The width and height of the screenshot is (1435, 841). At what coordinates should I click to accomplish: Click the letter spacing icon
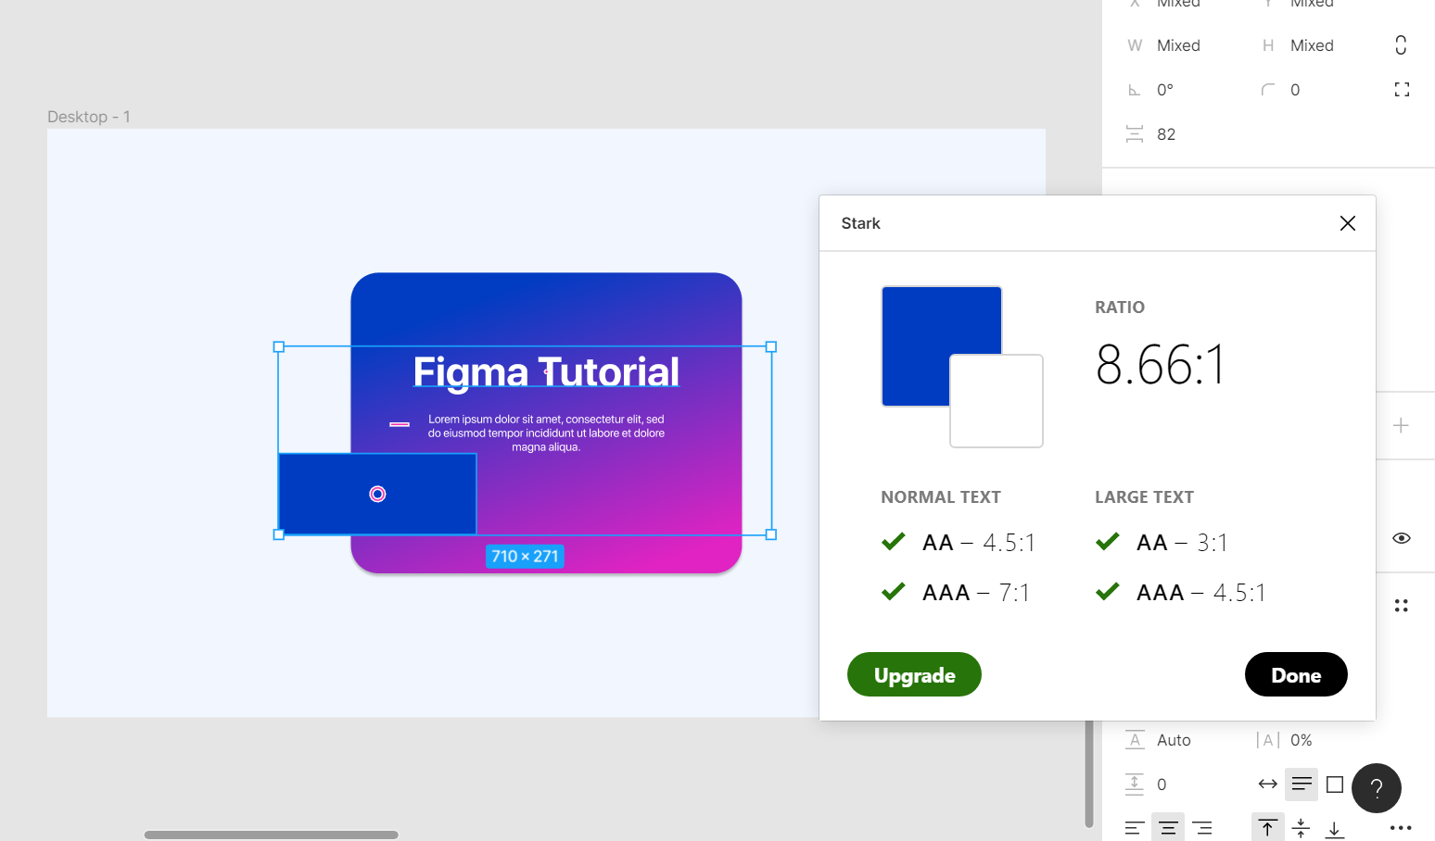tap(1267, 740)
